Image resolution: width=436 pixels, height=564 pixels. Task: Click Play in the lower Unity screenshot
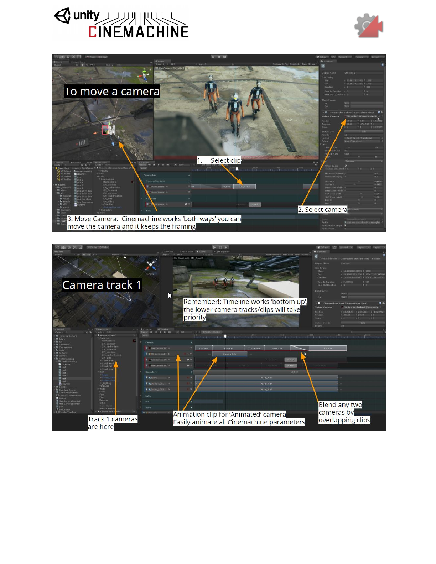(214, 247)
